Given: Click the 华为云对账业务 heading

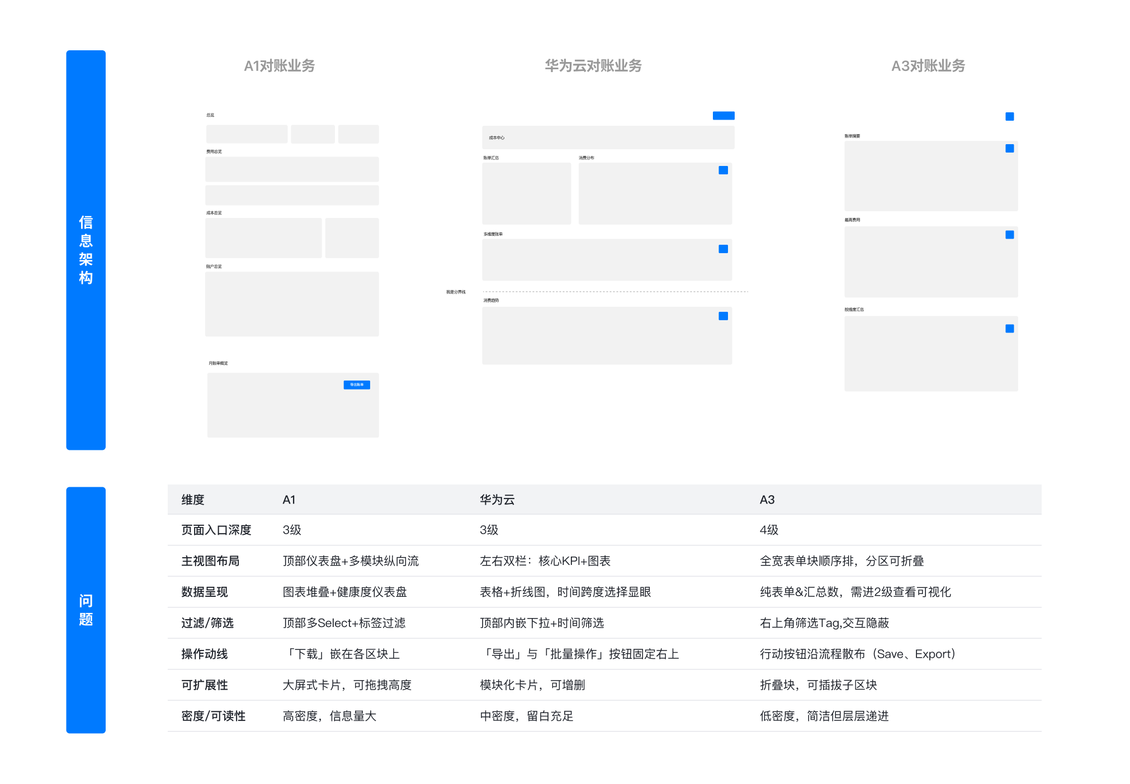Looking at the screenshot, I should (593, 66).
